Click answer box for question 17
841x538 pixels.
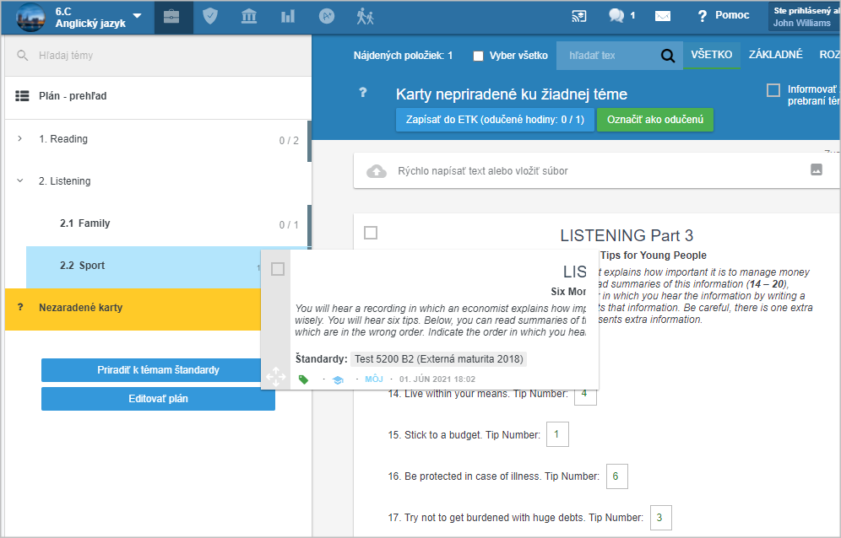tap(661, 518)
